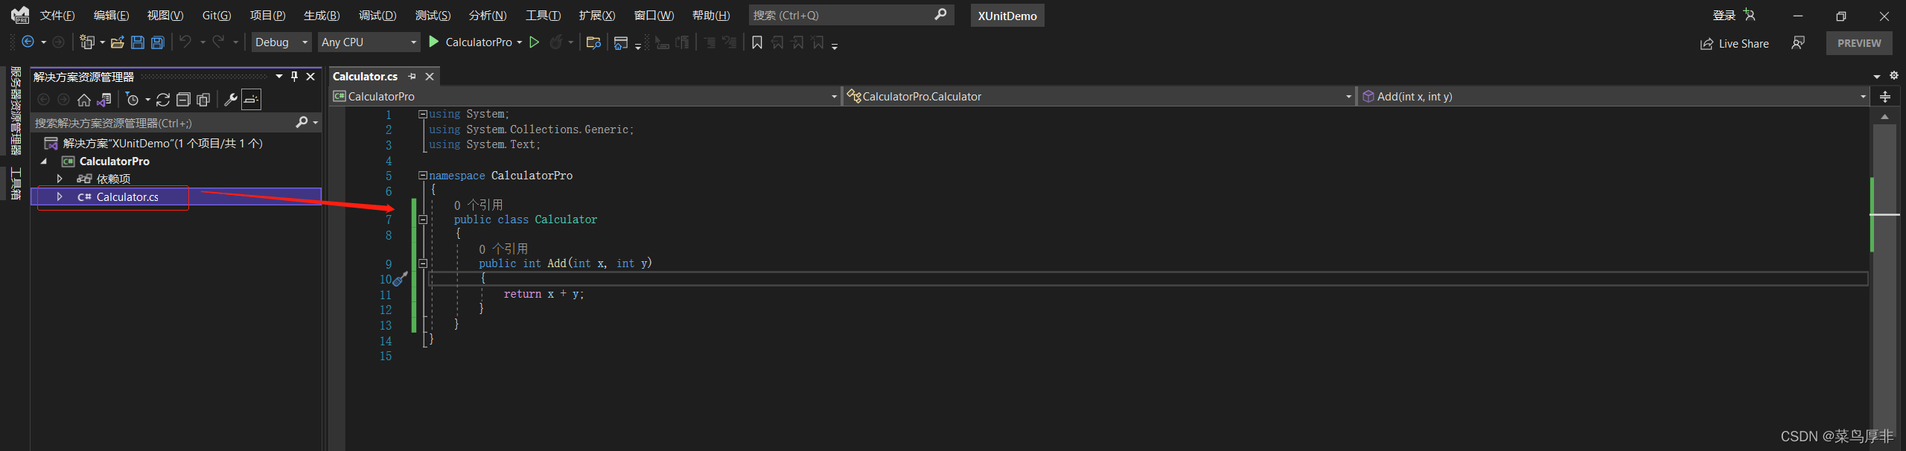Collapse the Calculator class outlining box

423,220
